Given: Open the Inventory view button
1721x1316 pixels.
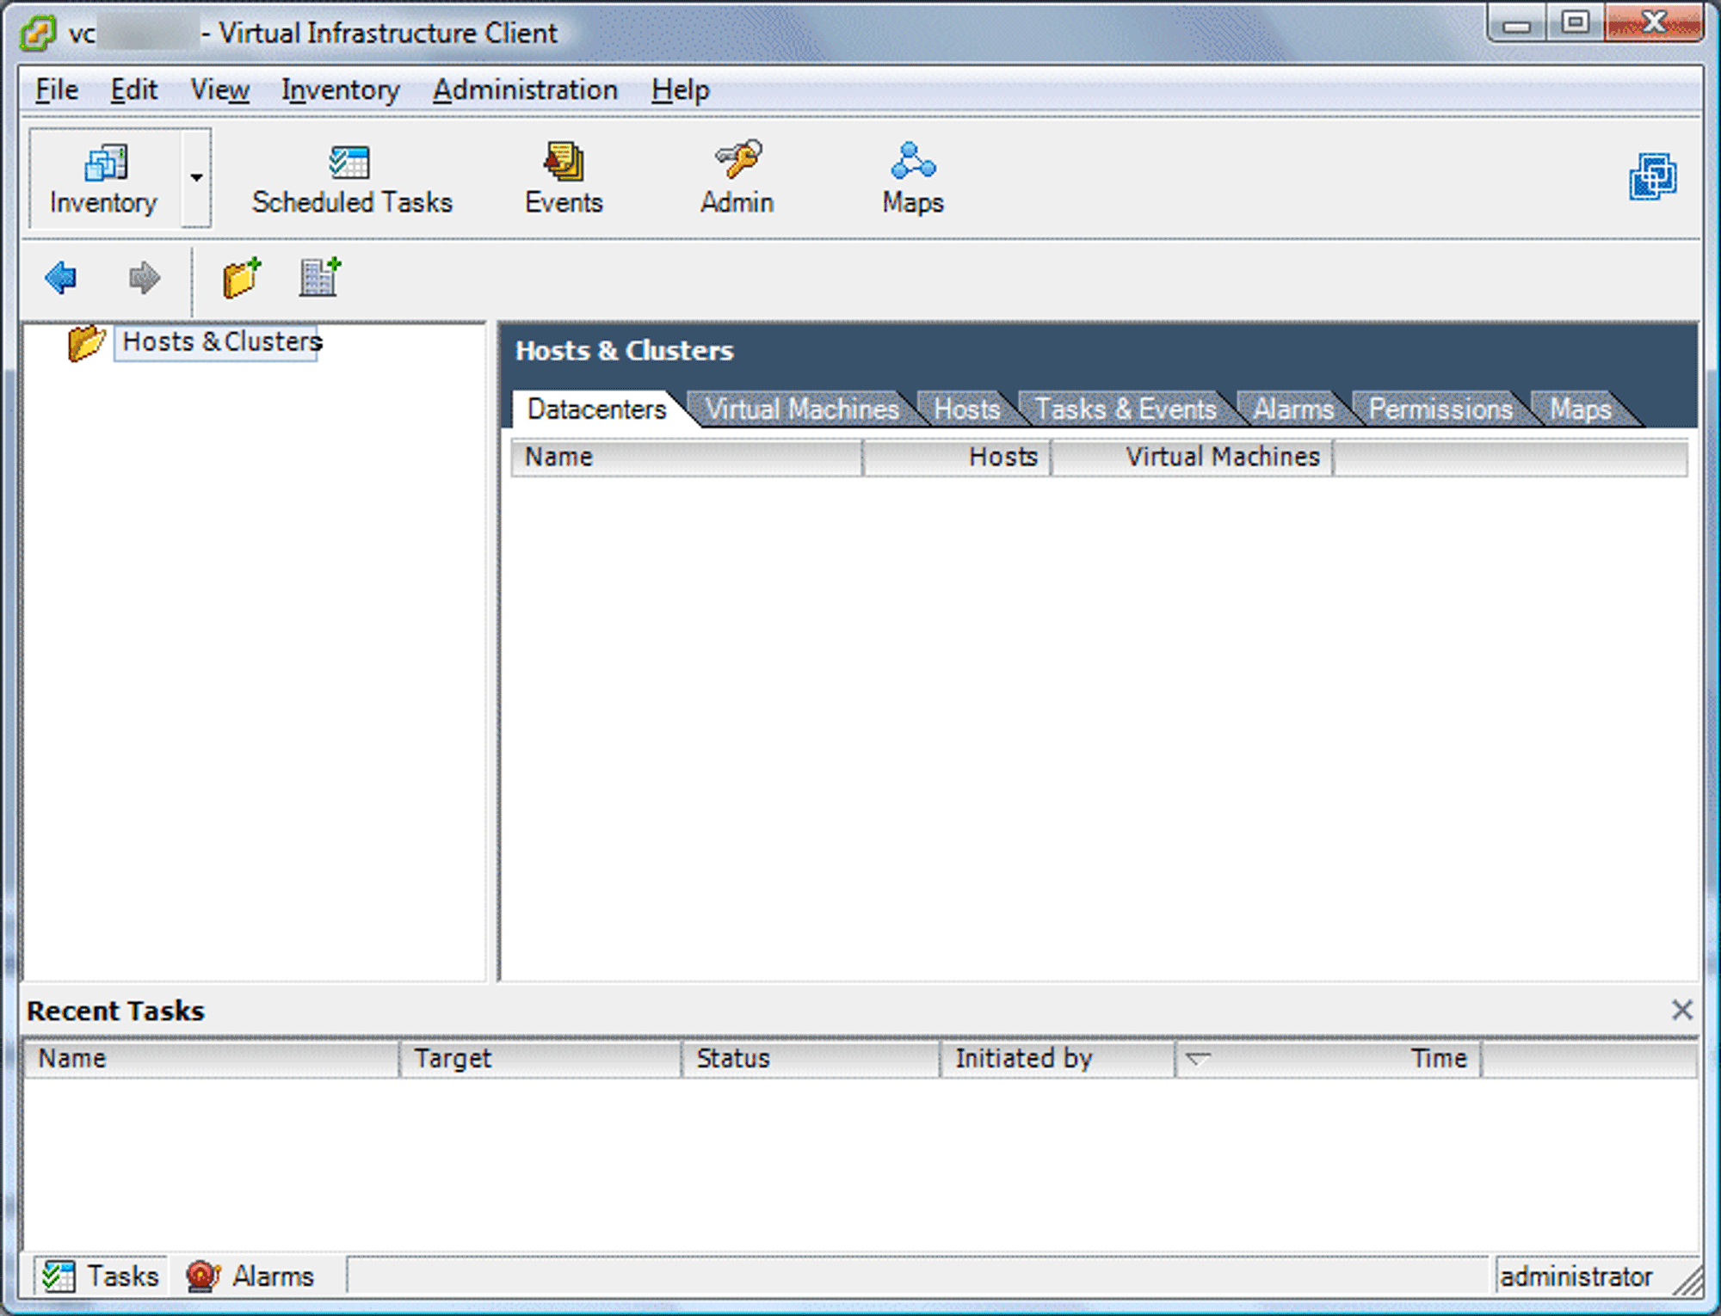Looking at the screenshot, I should click(105, 179).
